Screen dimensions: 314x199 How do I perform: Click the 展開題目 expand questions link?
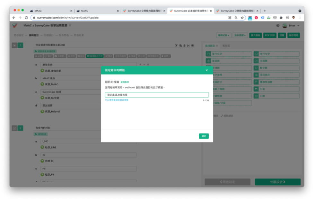(x=227, y=116)
